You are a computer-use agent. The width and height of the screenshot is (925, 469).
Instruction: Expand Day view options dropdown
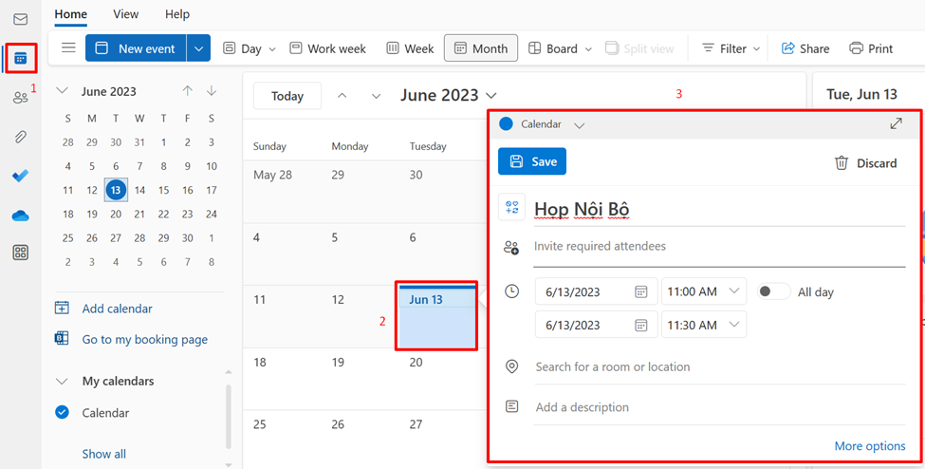272,49
